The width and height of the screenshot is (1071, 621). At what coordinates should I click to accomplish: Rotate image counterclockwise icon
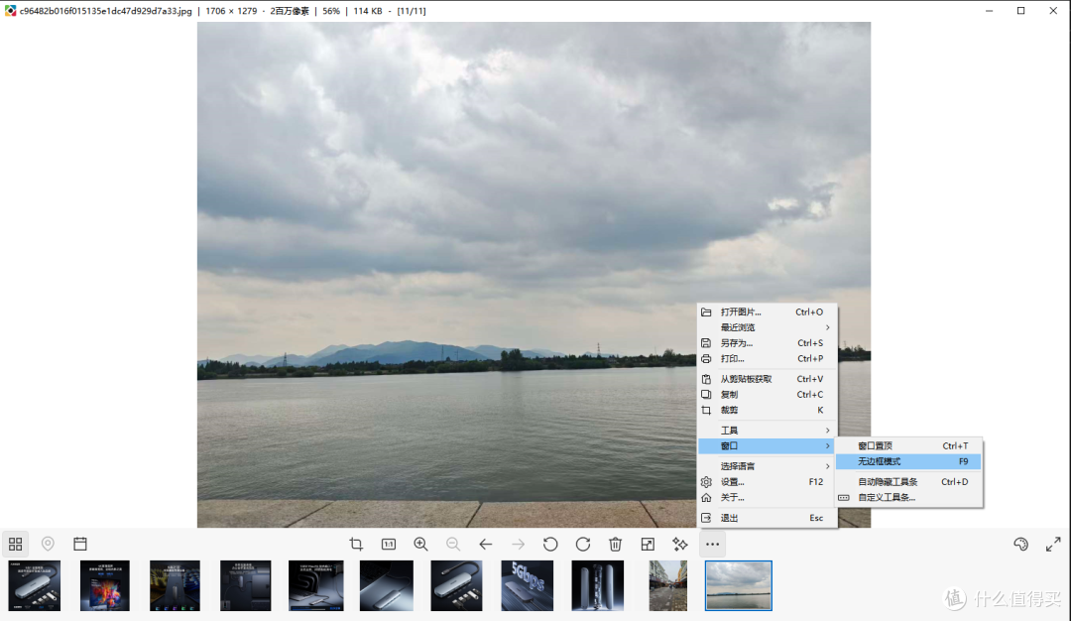point(550,544)
